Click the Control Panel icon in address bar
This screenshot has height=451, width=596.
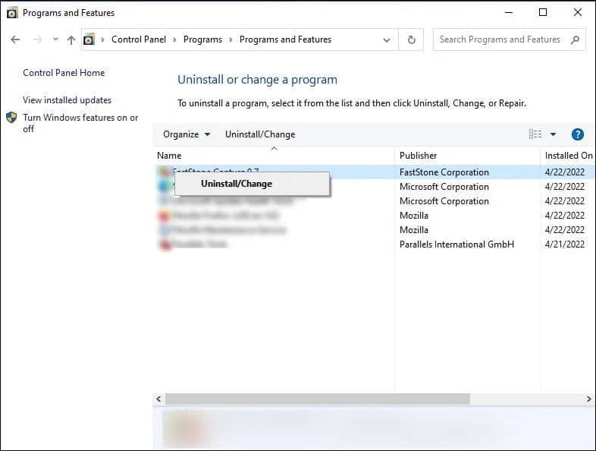pos(89,39)
